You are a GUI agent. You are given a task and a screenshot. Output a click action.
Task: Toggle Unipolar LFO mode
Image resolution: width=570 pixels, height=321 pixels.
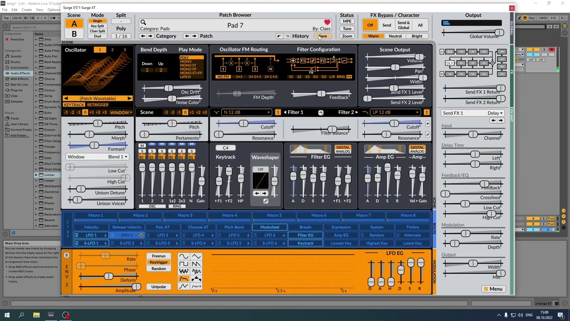click(159, 287)
